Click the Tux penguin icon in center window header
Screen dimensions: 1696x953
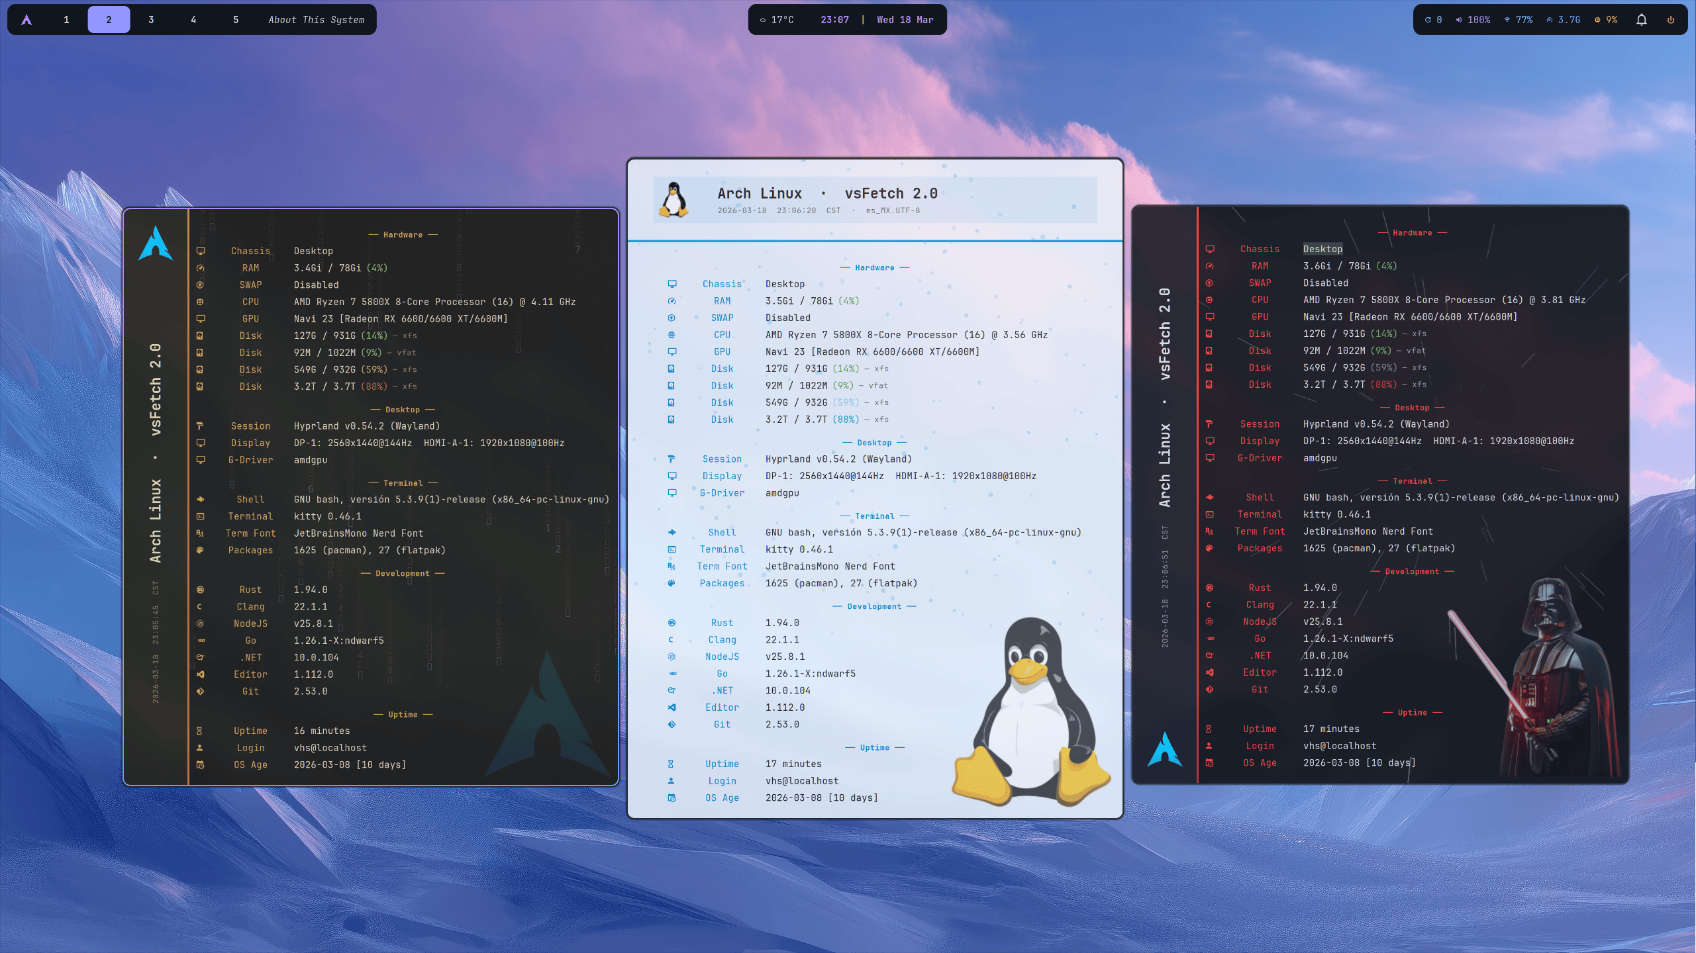coord(673,199)
